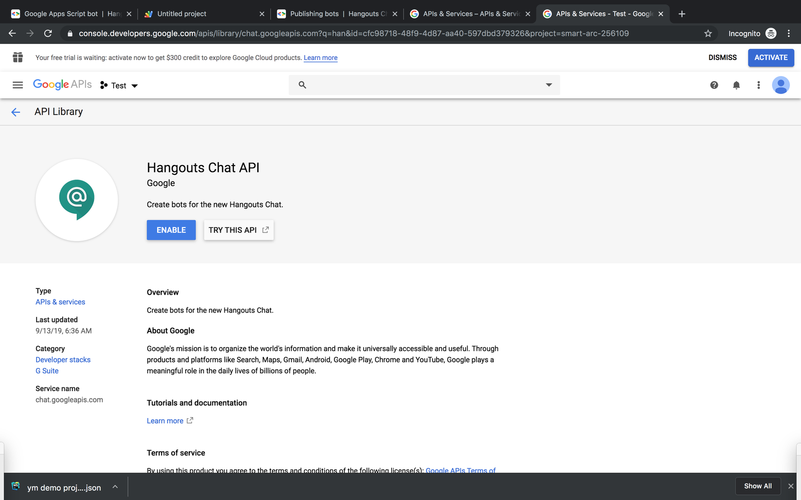This screenshot has height=500, width=801.
Task: Open the console more options menu
Action: click(x=758, y=85)
